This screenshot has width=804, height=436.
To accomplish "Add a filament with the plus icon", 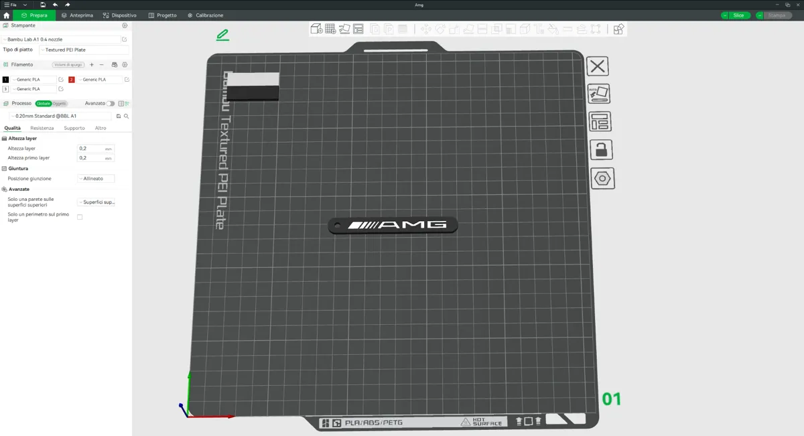I will point(92,65).
